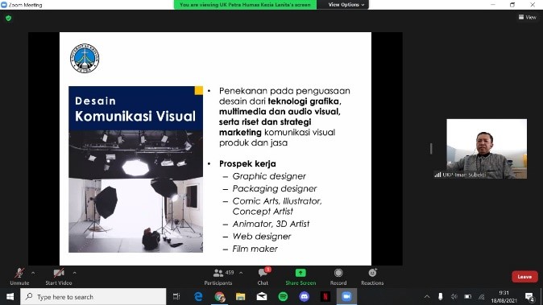
Task: Open Netflix from the taskbar
Action: point(325,297)
